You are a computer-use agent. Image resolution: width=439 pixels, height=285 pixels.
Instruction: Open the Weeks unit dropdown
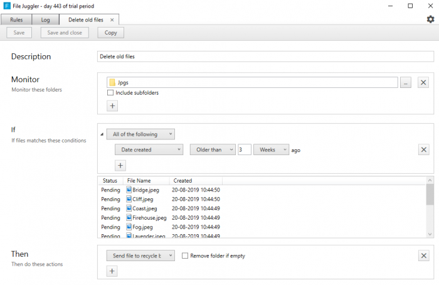(x=272, y=149)
